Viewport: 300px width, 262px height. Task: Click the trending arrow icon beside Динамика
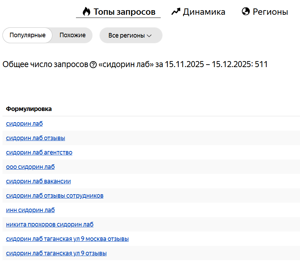[175, 12]
